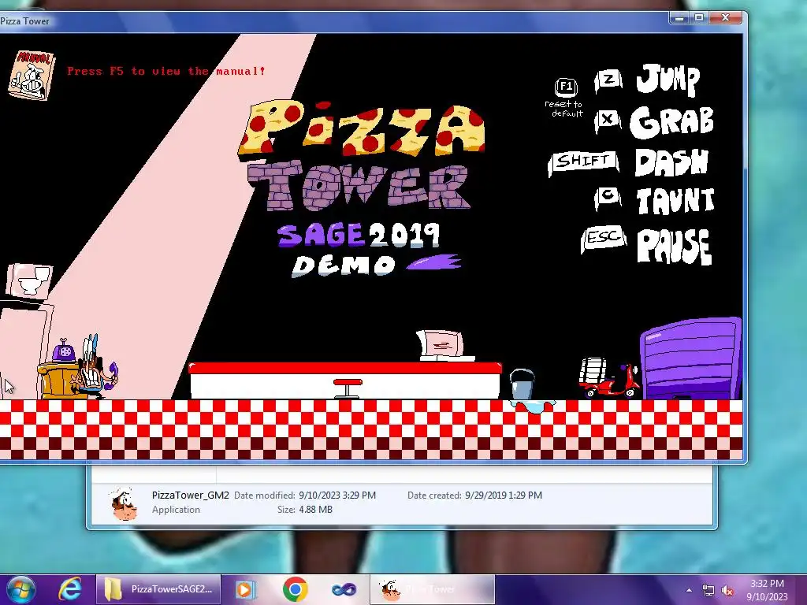Click Peppino holding the phone
This screenshot has width=807, height=605.
tap(95, 369)
